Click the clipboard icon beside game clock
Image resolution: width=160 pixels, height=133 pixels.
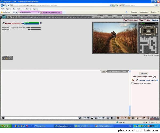(x=148, y=118)
